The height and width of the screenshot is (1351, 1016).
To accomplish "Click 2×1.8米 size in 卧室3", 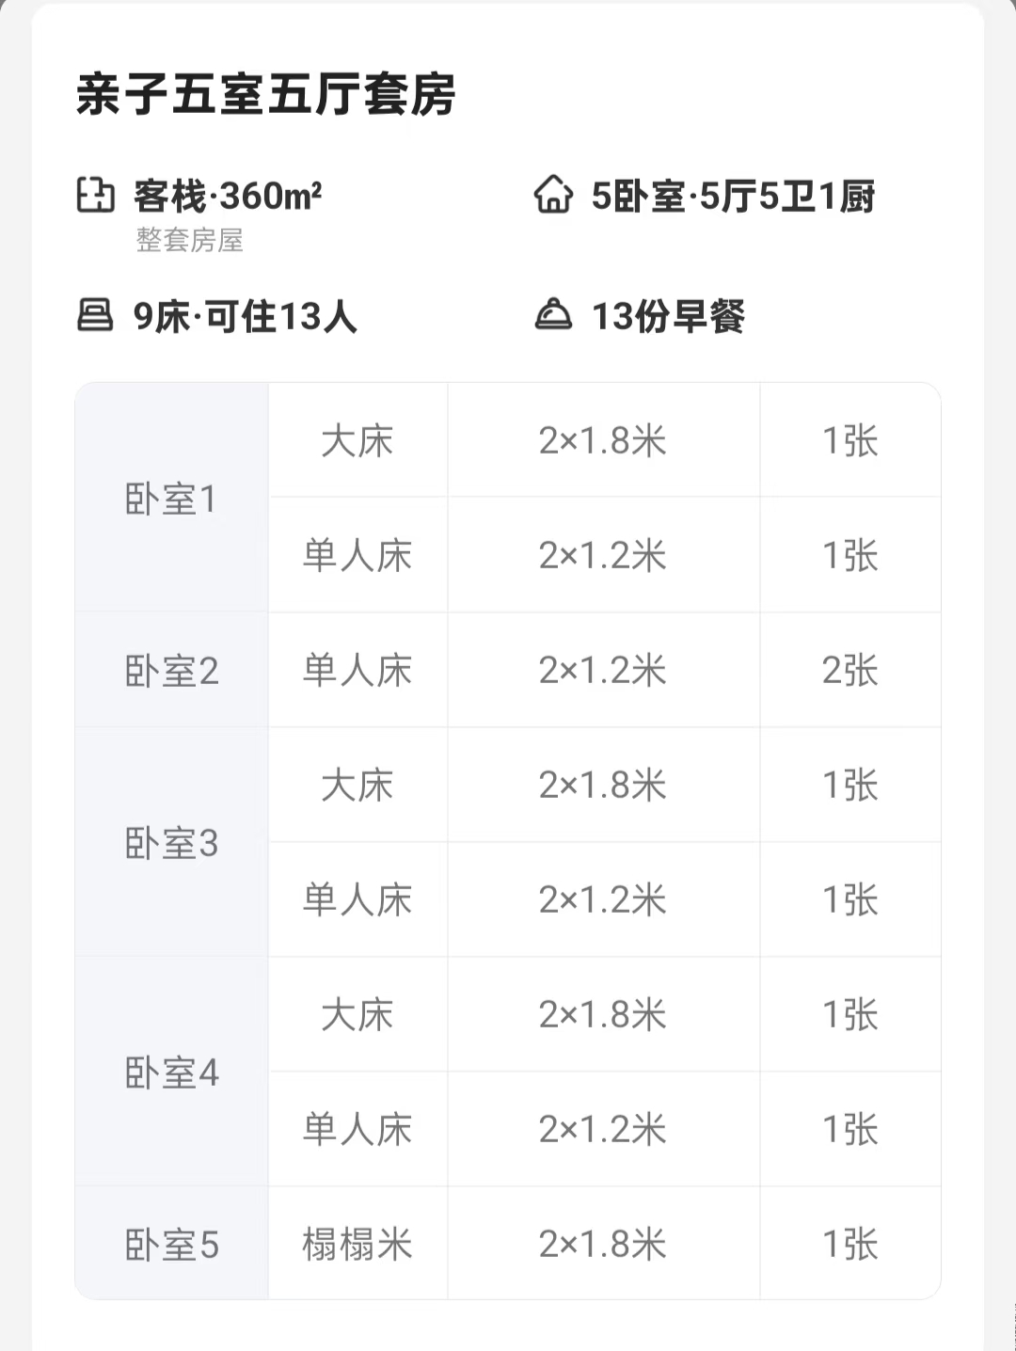I will click(x=602, y=786).
